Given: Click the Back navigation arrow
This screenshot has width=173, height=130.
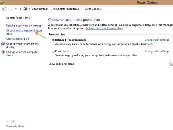Looking at the screenshot, I should pos(4,9).
